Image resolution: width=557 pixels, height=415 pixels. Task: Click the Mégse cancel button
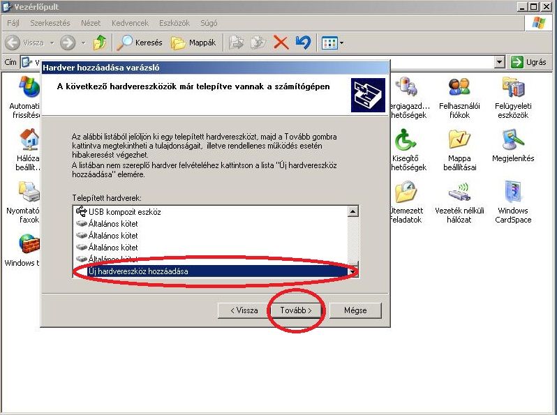tap(355, 310)
